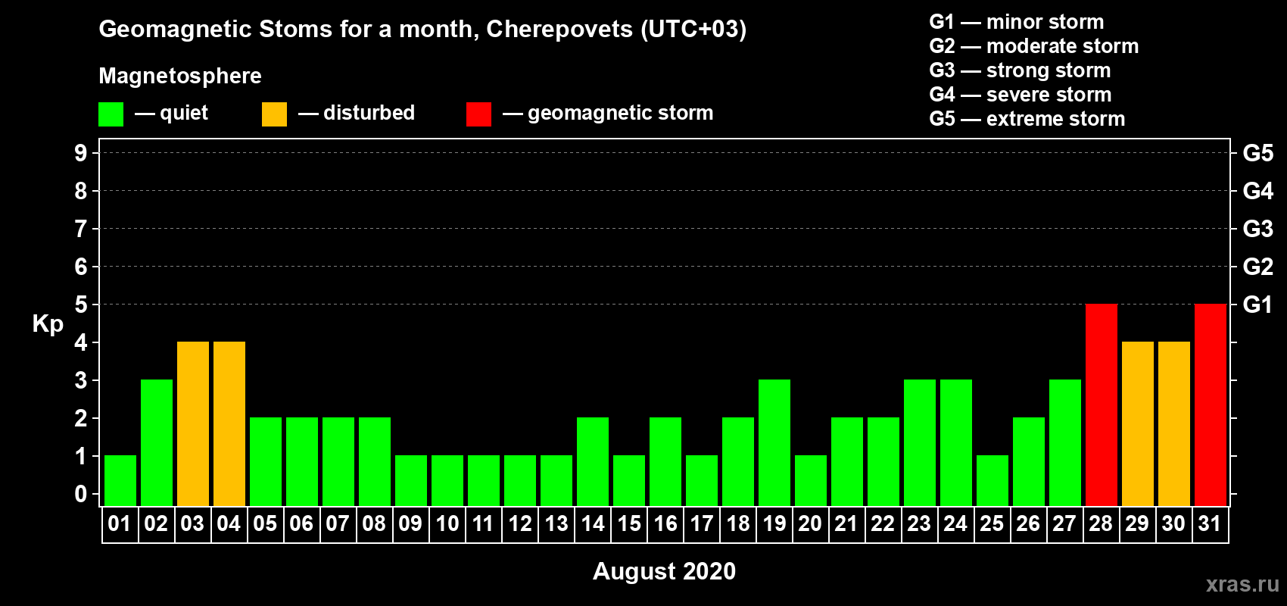This screenshot has height=606, width=1287.
Task: Select the orange bar for August 30
Action: 1174,424
